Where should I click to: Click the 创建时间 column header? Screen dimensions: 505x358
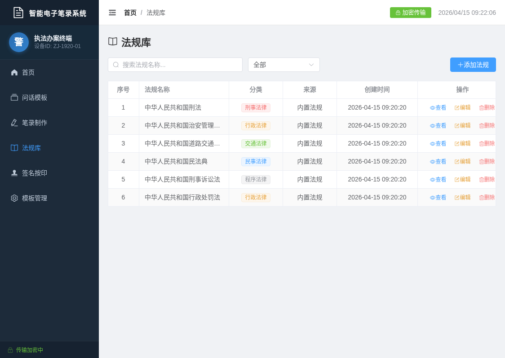click(x=377, y=90)
